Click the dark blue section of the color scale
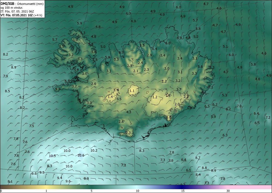 (x=182, y=187)
